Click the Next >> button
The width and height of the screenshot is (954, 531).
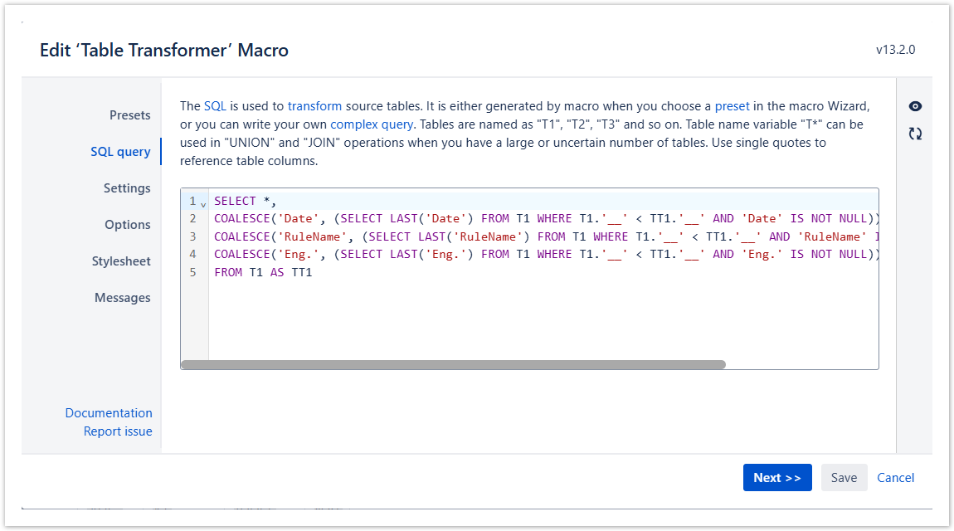click(x=776, y=478)
